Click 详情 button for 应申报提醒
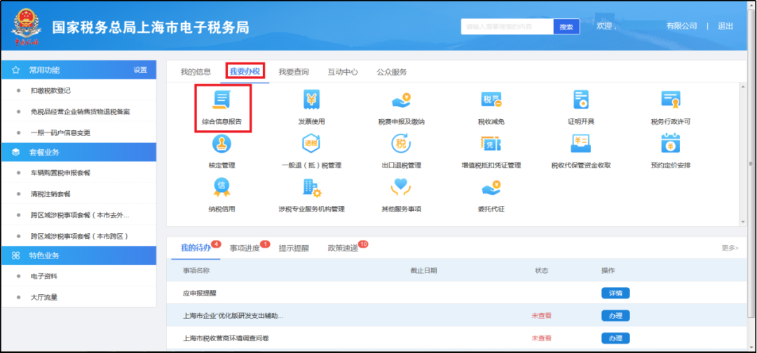The height and width of the screenshot is (353, 757). 615,293
